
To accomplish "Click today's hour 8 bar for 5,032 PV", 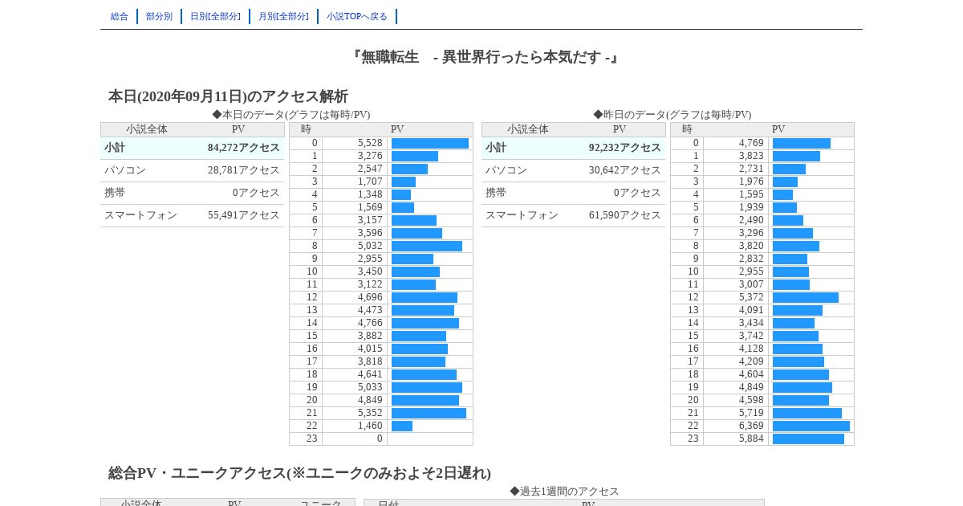I will tap(427, 247).
